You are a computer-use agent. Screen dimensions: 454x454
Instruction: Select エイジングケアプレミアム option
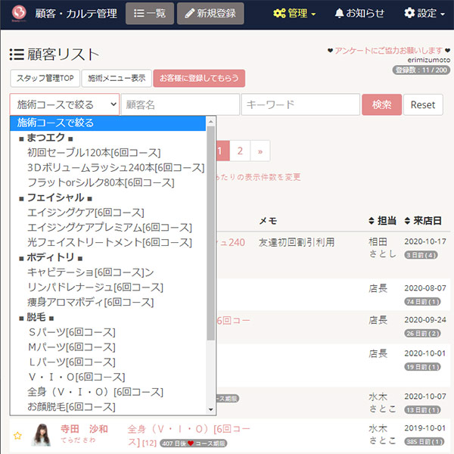[107, 228]
